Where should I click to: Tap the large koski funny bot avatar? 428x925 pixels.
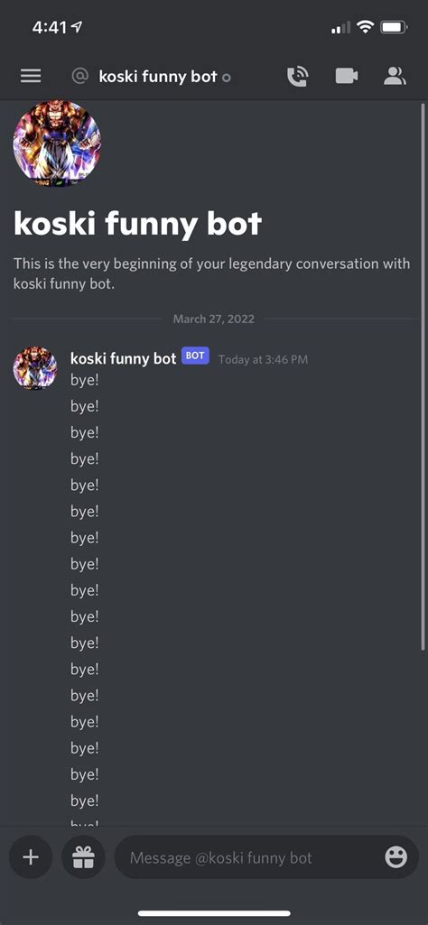tap(57, 143)
